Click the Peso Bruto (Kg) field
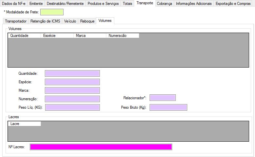The width and height of the screenshot is (255, 157). tap(168, 107)
